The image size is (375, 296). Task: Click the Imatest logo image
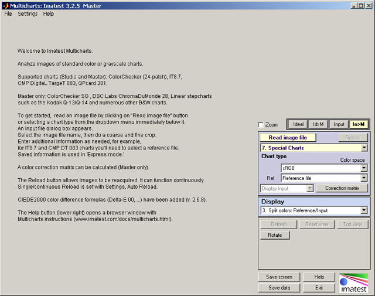tap(354, 283)
